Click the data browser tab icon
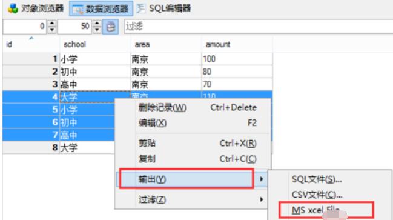This screenshot has width=393, height=220. pos(78,9)
